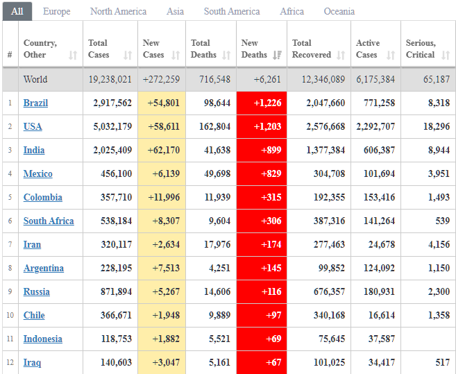Click India's yellow +62,170 new cases cell
The image size is (456, 374).
162,150
